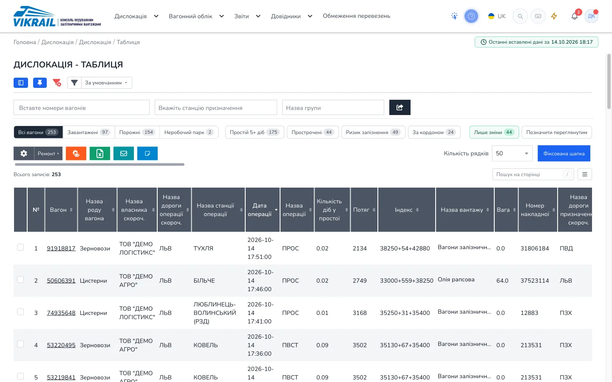The image size is (612, 382).
Task: Click the envelope email icon button
Action: tap(124, 154)
